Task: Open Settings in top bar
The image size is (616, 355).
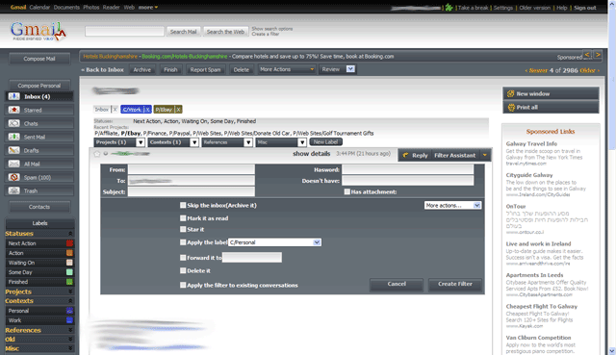Action: point(502,8)
